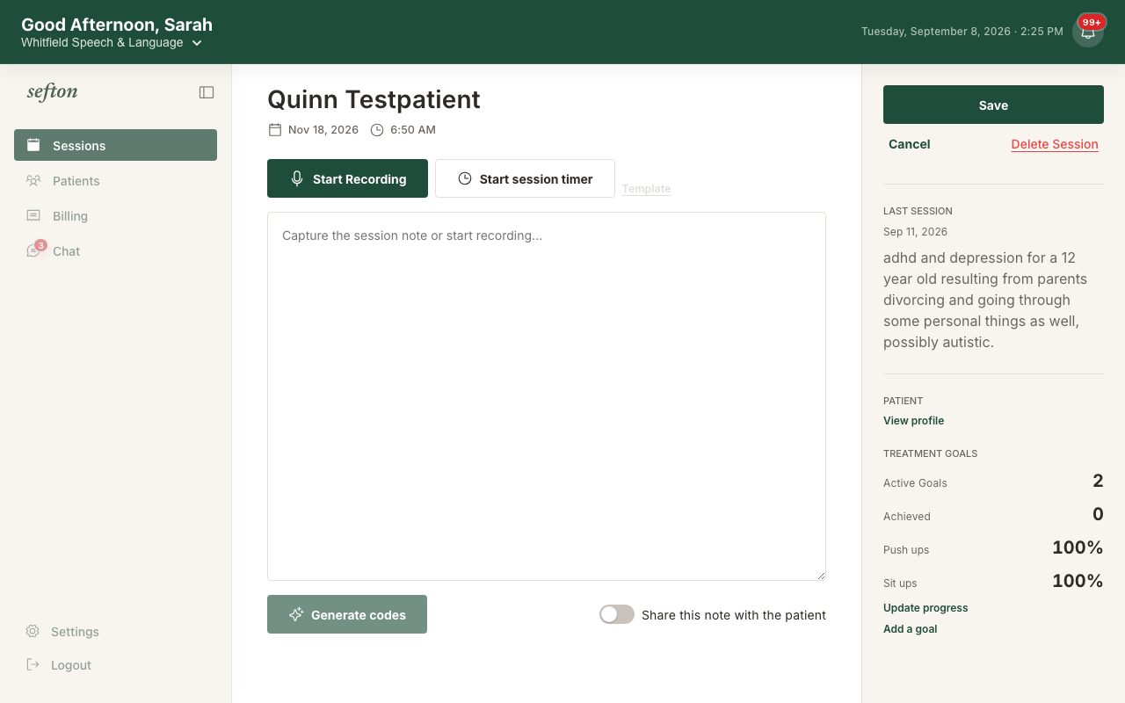
Task: Click the Logout arrow icon
Action: pyautogui.click(x=33, y=664)
